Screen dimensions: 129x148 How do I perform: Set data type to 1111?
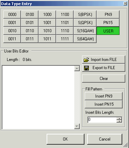[x=65, y=39]
